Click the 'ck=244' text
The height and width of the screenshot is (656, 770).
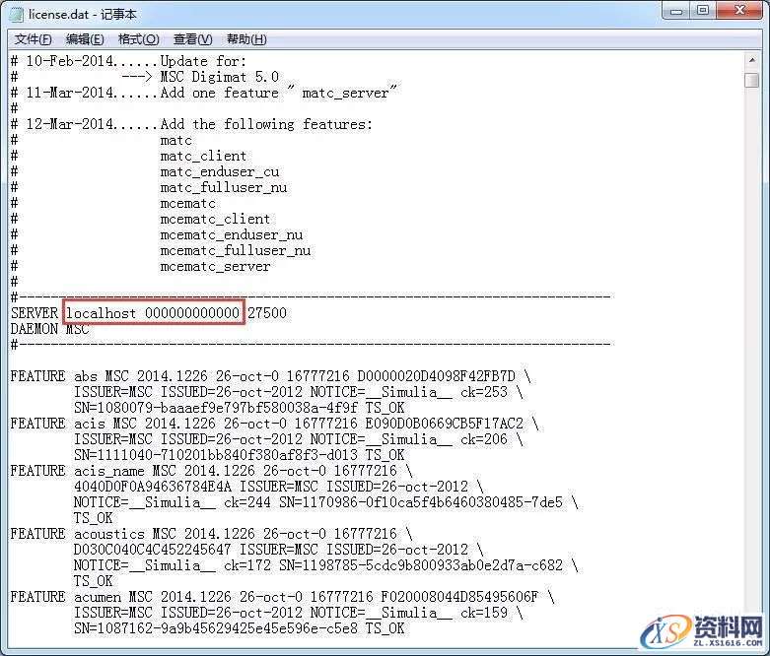pyautogui.click(x=247, y=502)
